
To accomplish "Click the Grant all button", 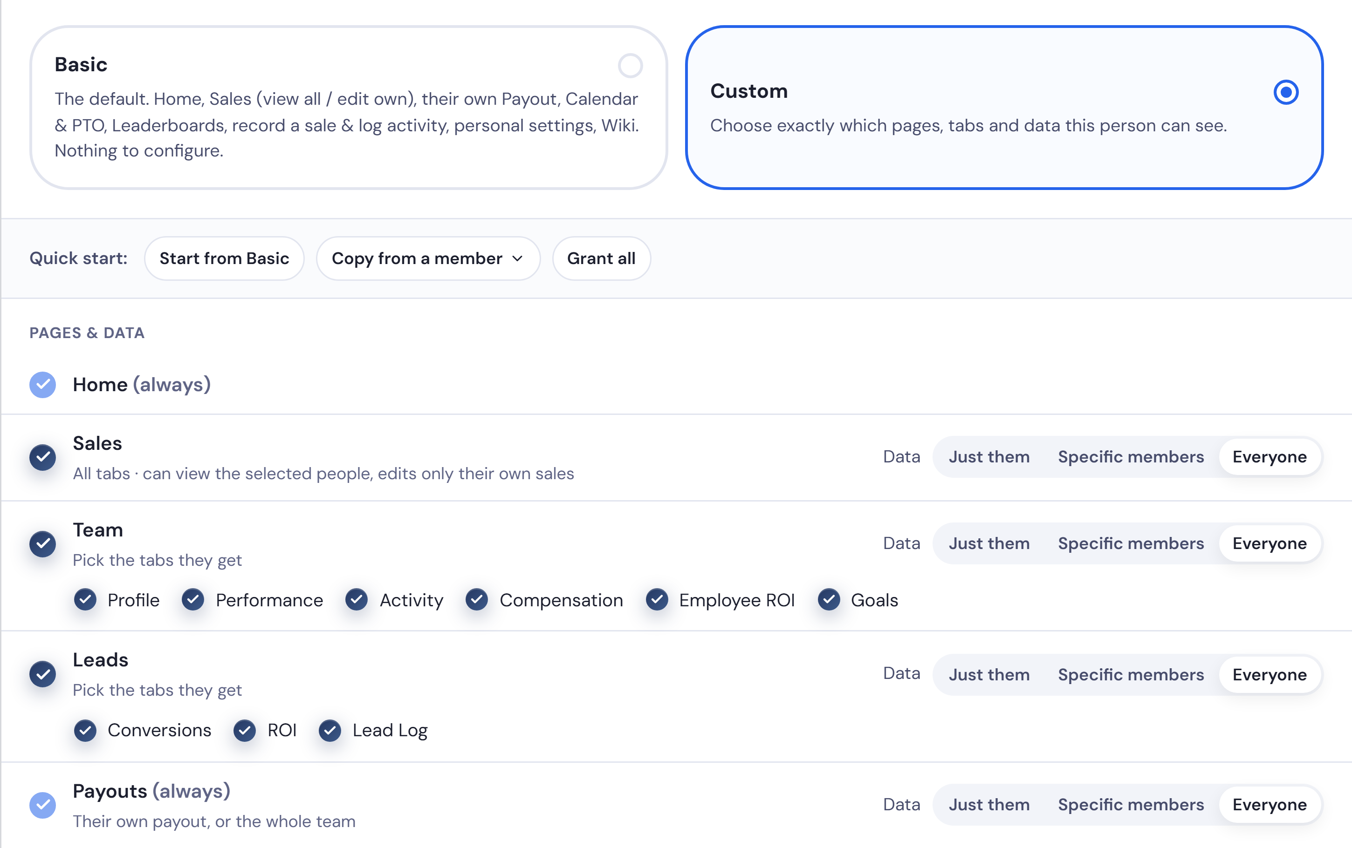I will click(601, 258).
